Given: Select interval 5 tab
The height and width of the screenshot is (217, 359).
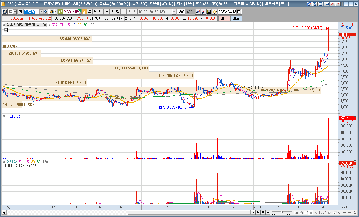Looking at the screenshot, I should click(x=135, y=12).
